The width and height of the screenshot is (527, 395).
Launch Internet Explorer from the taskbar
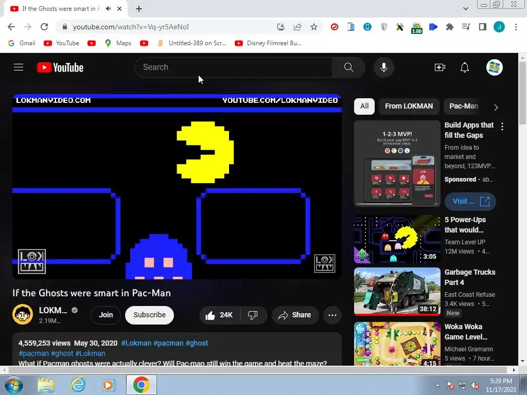click(78, 385)
